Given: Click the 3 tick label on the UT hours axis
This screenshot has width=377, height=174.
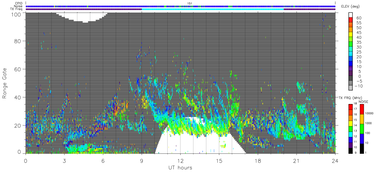Looking at the screenshot, I should tap(64, 160).
